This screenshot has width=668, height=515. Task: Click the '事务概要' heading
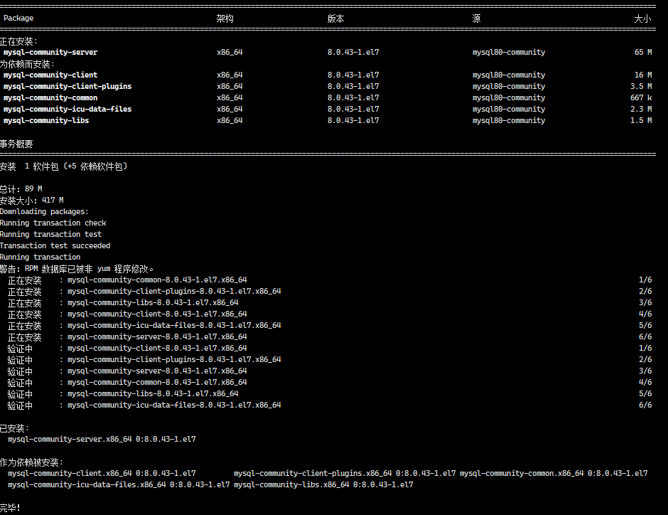tap(16, 144)
